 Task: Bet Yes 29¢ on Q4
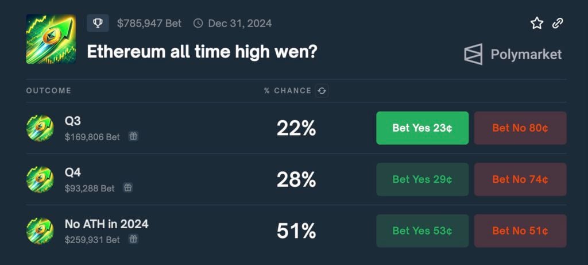pos(422,179)
